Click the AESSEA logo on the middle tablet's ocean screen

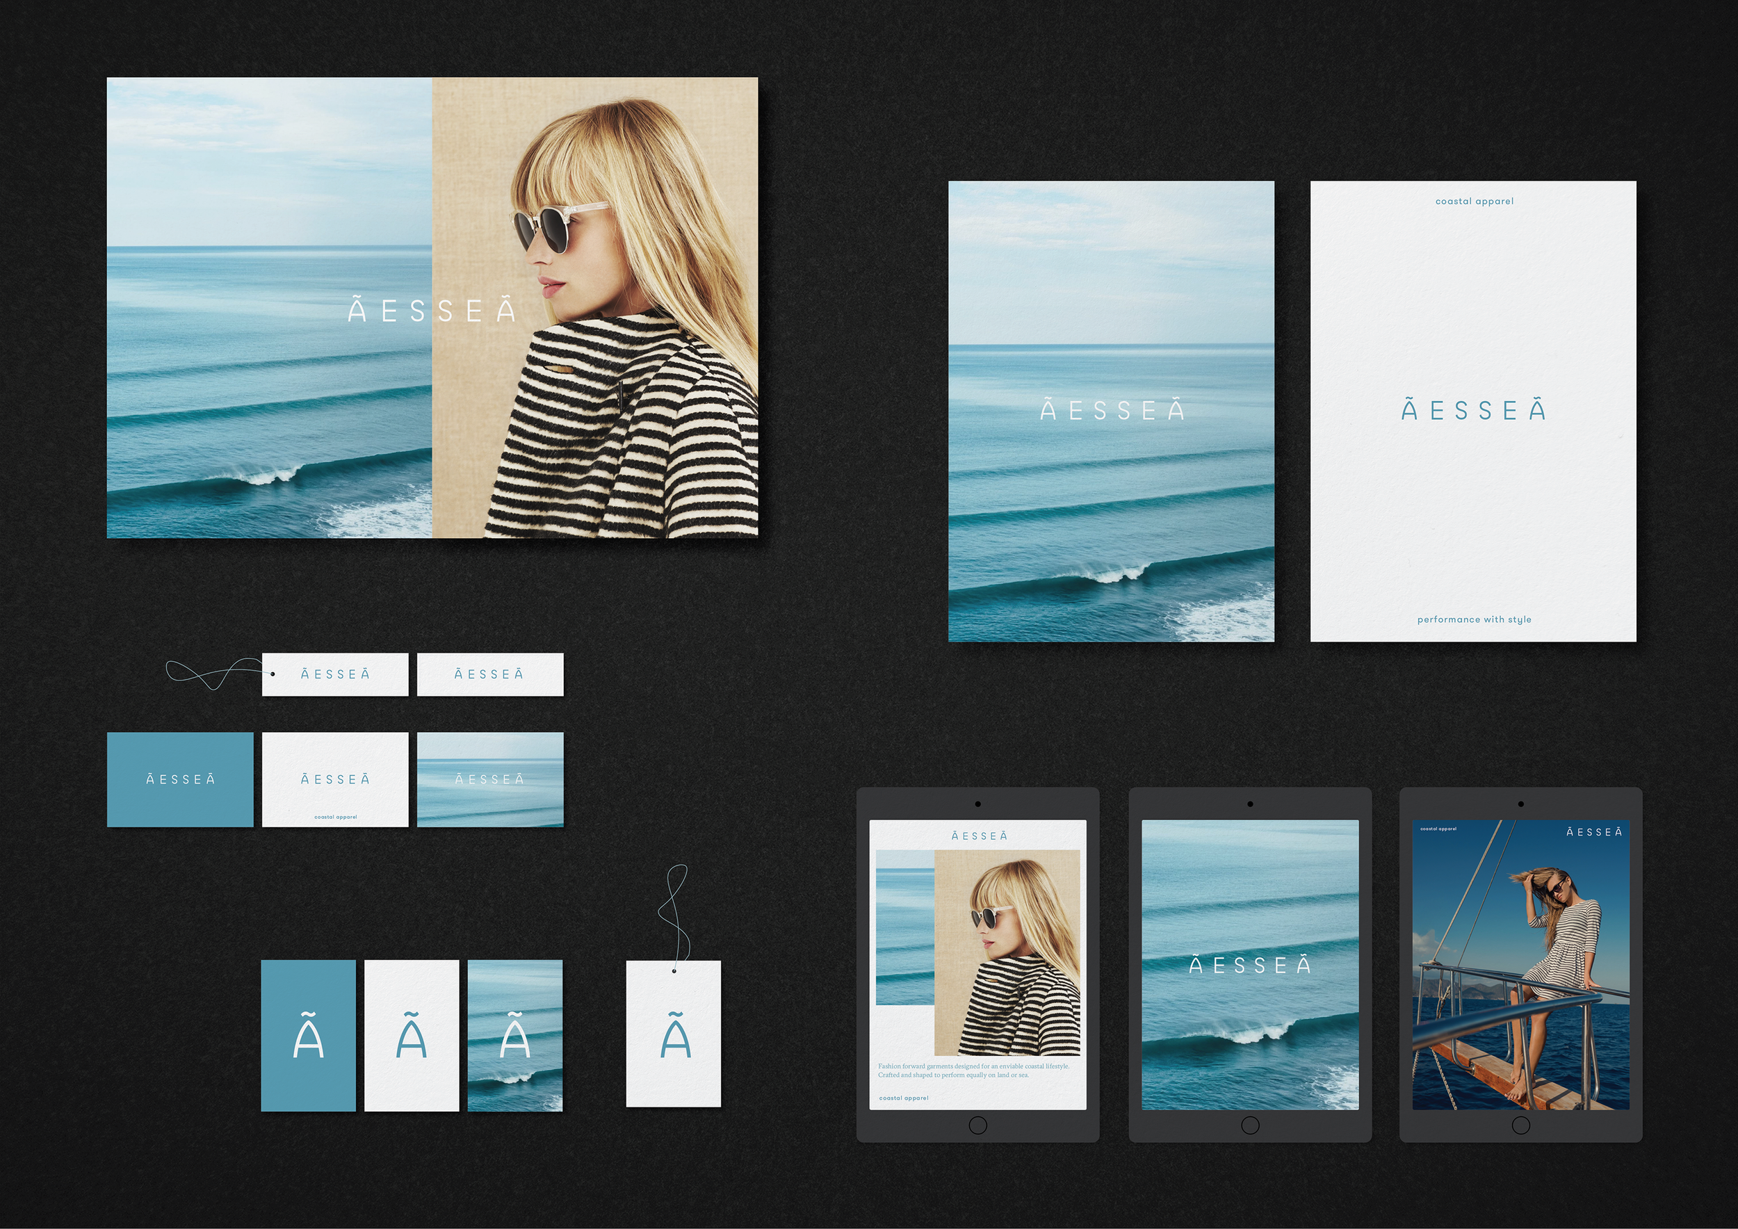point(1250,965)
